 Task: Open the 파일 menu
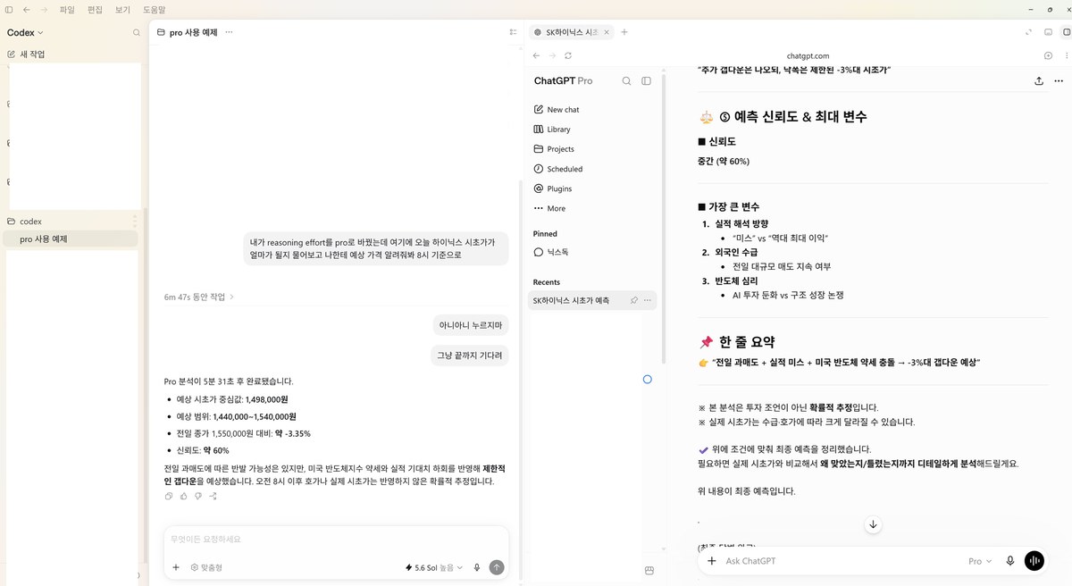[x=67, y=9]
